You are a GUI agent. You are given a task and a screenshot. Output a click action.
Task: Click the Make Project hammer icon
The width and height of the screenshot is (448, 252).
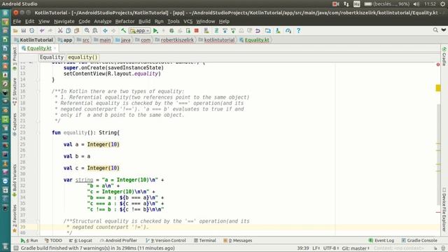coord(123,31)
